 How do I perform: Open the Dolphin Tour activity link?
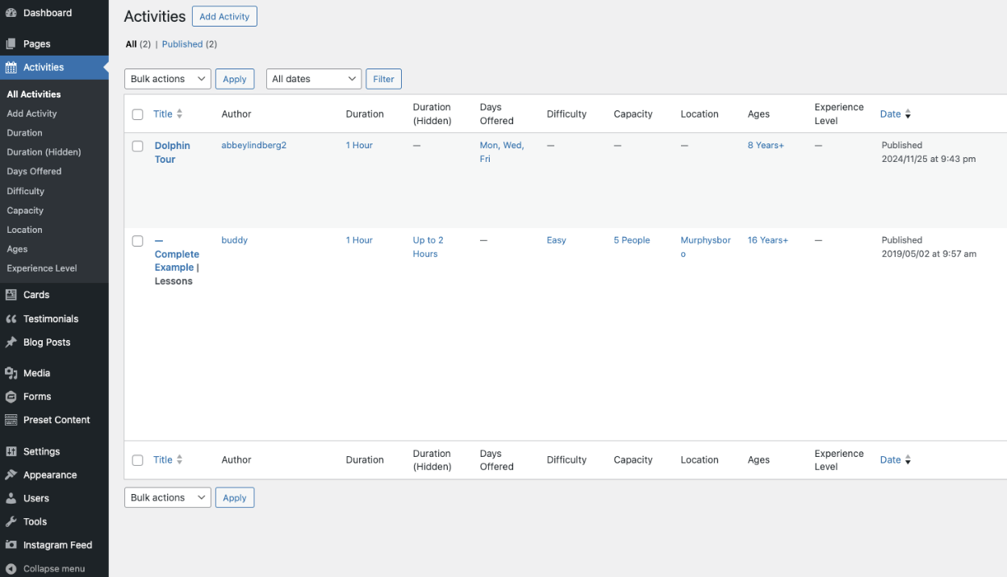173,152
